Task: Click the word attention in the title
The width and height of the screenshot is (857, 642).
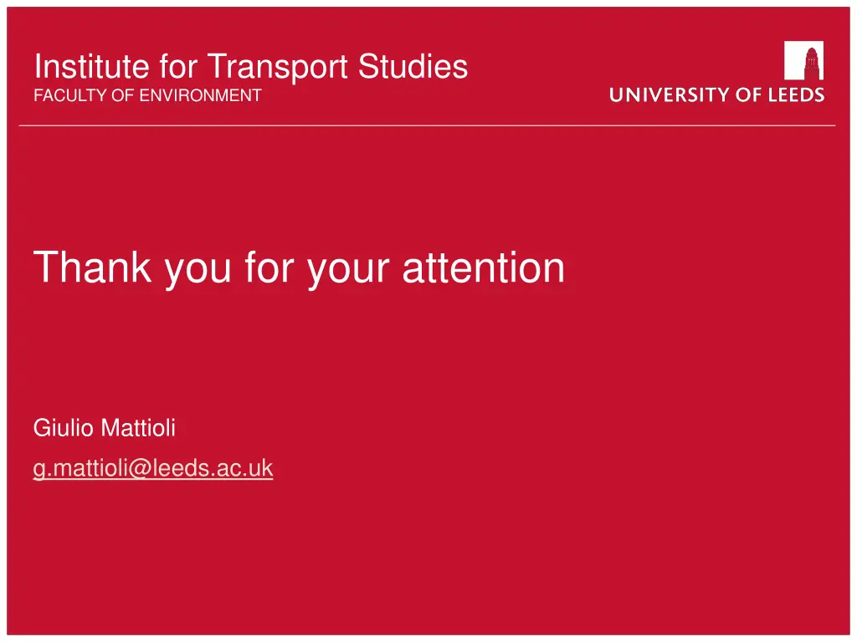Action: coord(484,267)
